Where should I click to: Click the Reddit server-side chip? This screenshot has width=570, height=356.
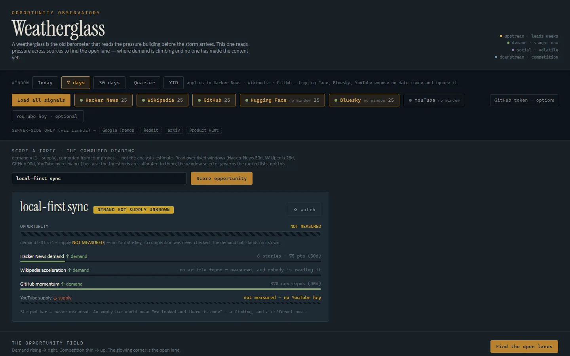[x=151, y=130]
